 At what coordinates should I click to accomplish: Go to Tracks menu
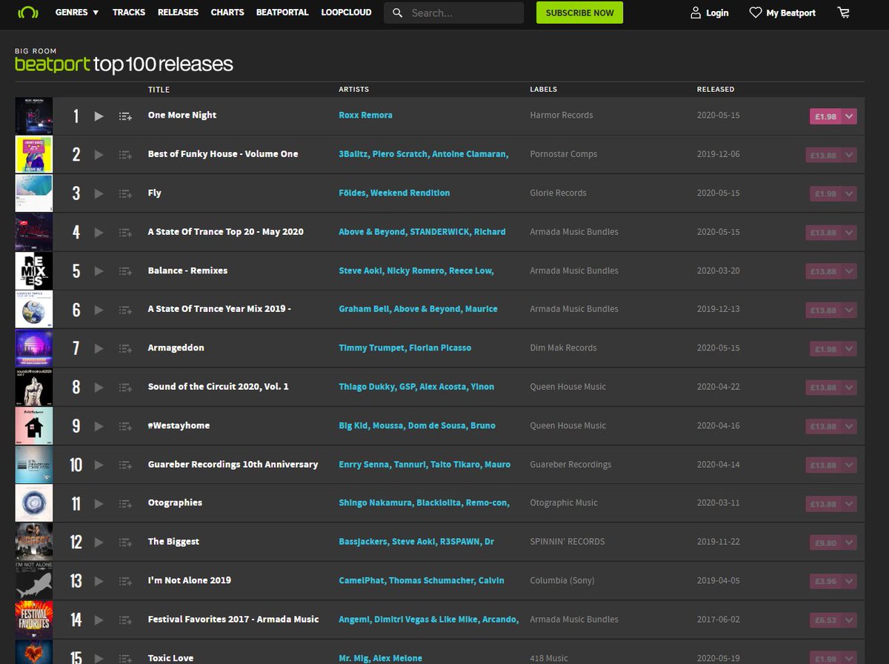pos(129,13)
